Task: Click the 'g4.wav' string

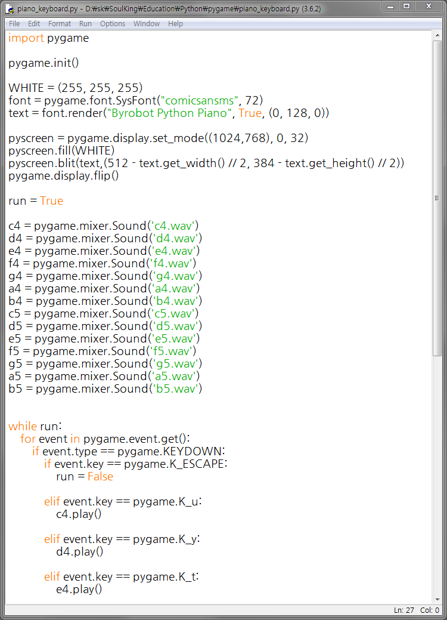Action: 175,276
